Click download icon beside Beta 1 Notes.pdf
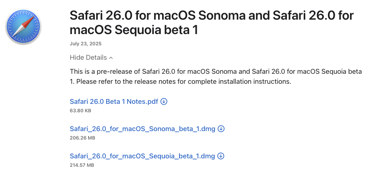This screenshot has height=174, width=389. coord(164,101)
